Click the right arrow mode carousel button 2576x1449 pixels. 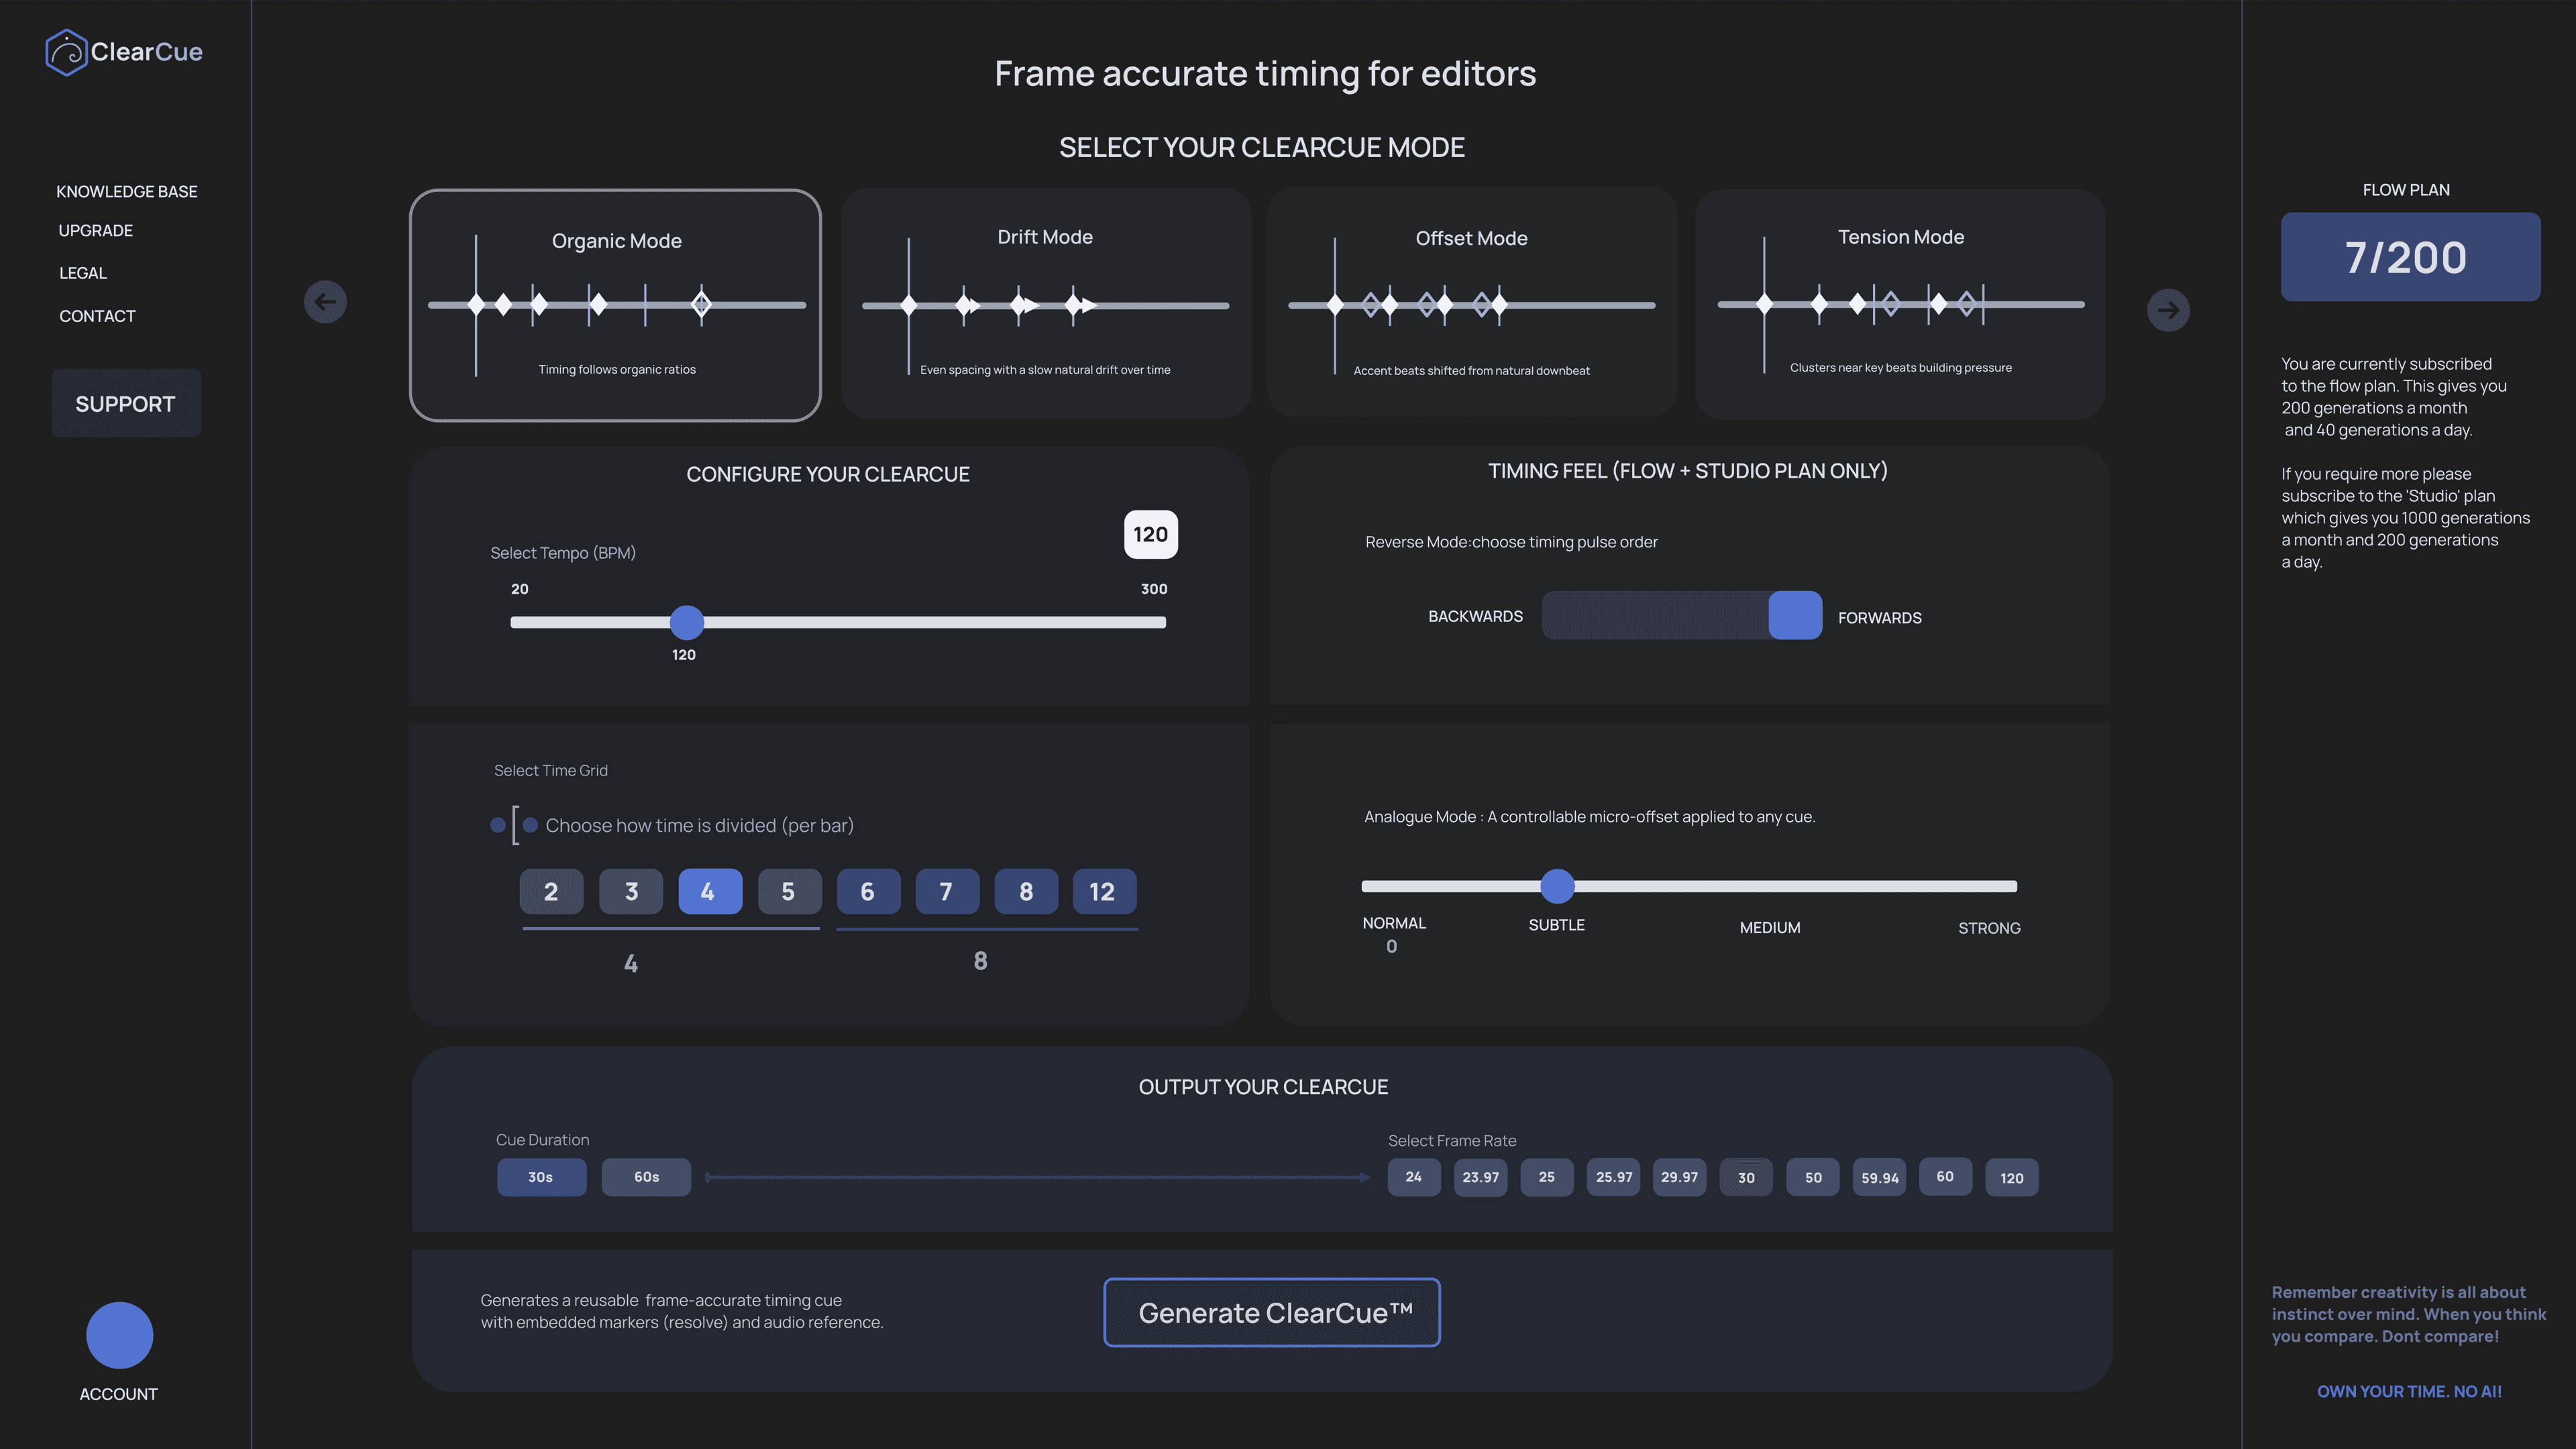pyautogui.click(x=2168, y=310)
